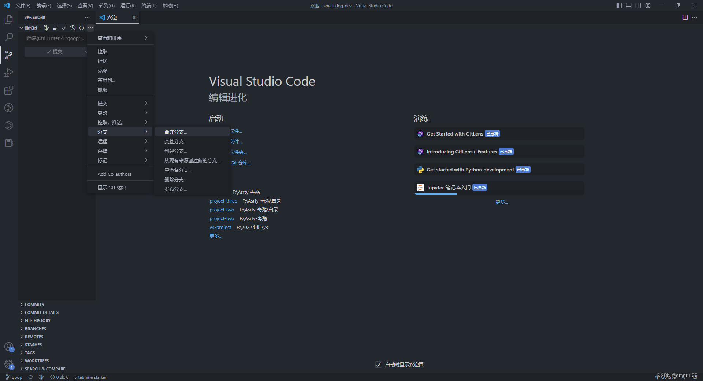703x381 pixels.
Task: Click the list-view lines icon in SCM toolbar
Action: tap(55, 28)
